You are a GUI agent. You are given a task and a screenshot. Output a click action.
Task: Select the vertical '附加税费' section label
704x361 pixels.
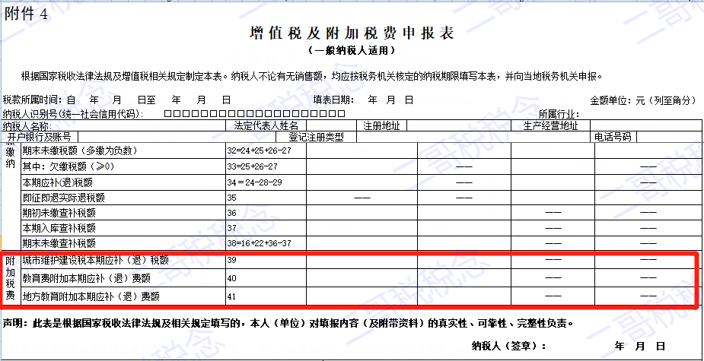pos(11,278)
